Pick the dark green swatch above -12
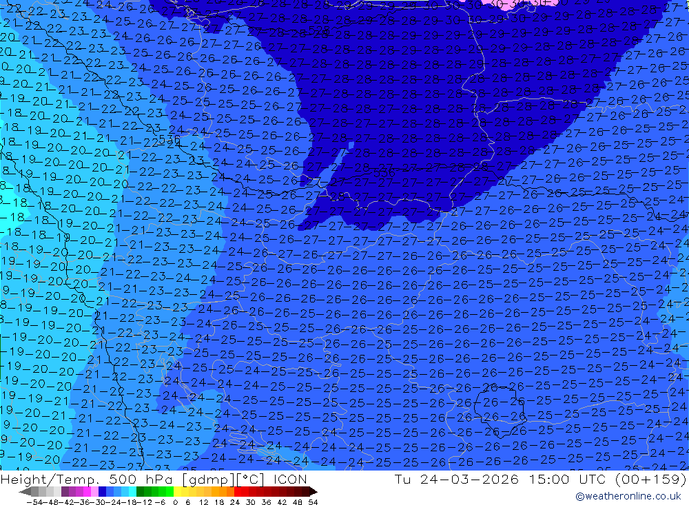The image size is (689, 505). click(x=140, y=492)
